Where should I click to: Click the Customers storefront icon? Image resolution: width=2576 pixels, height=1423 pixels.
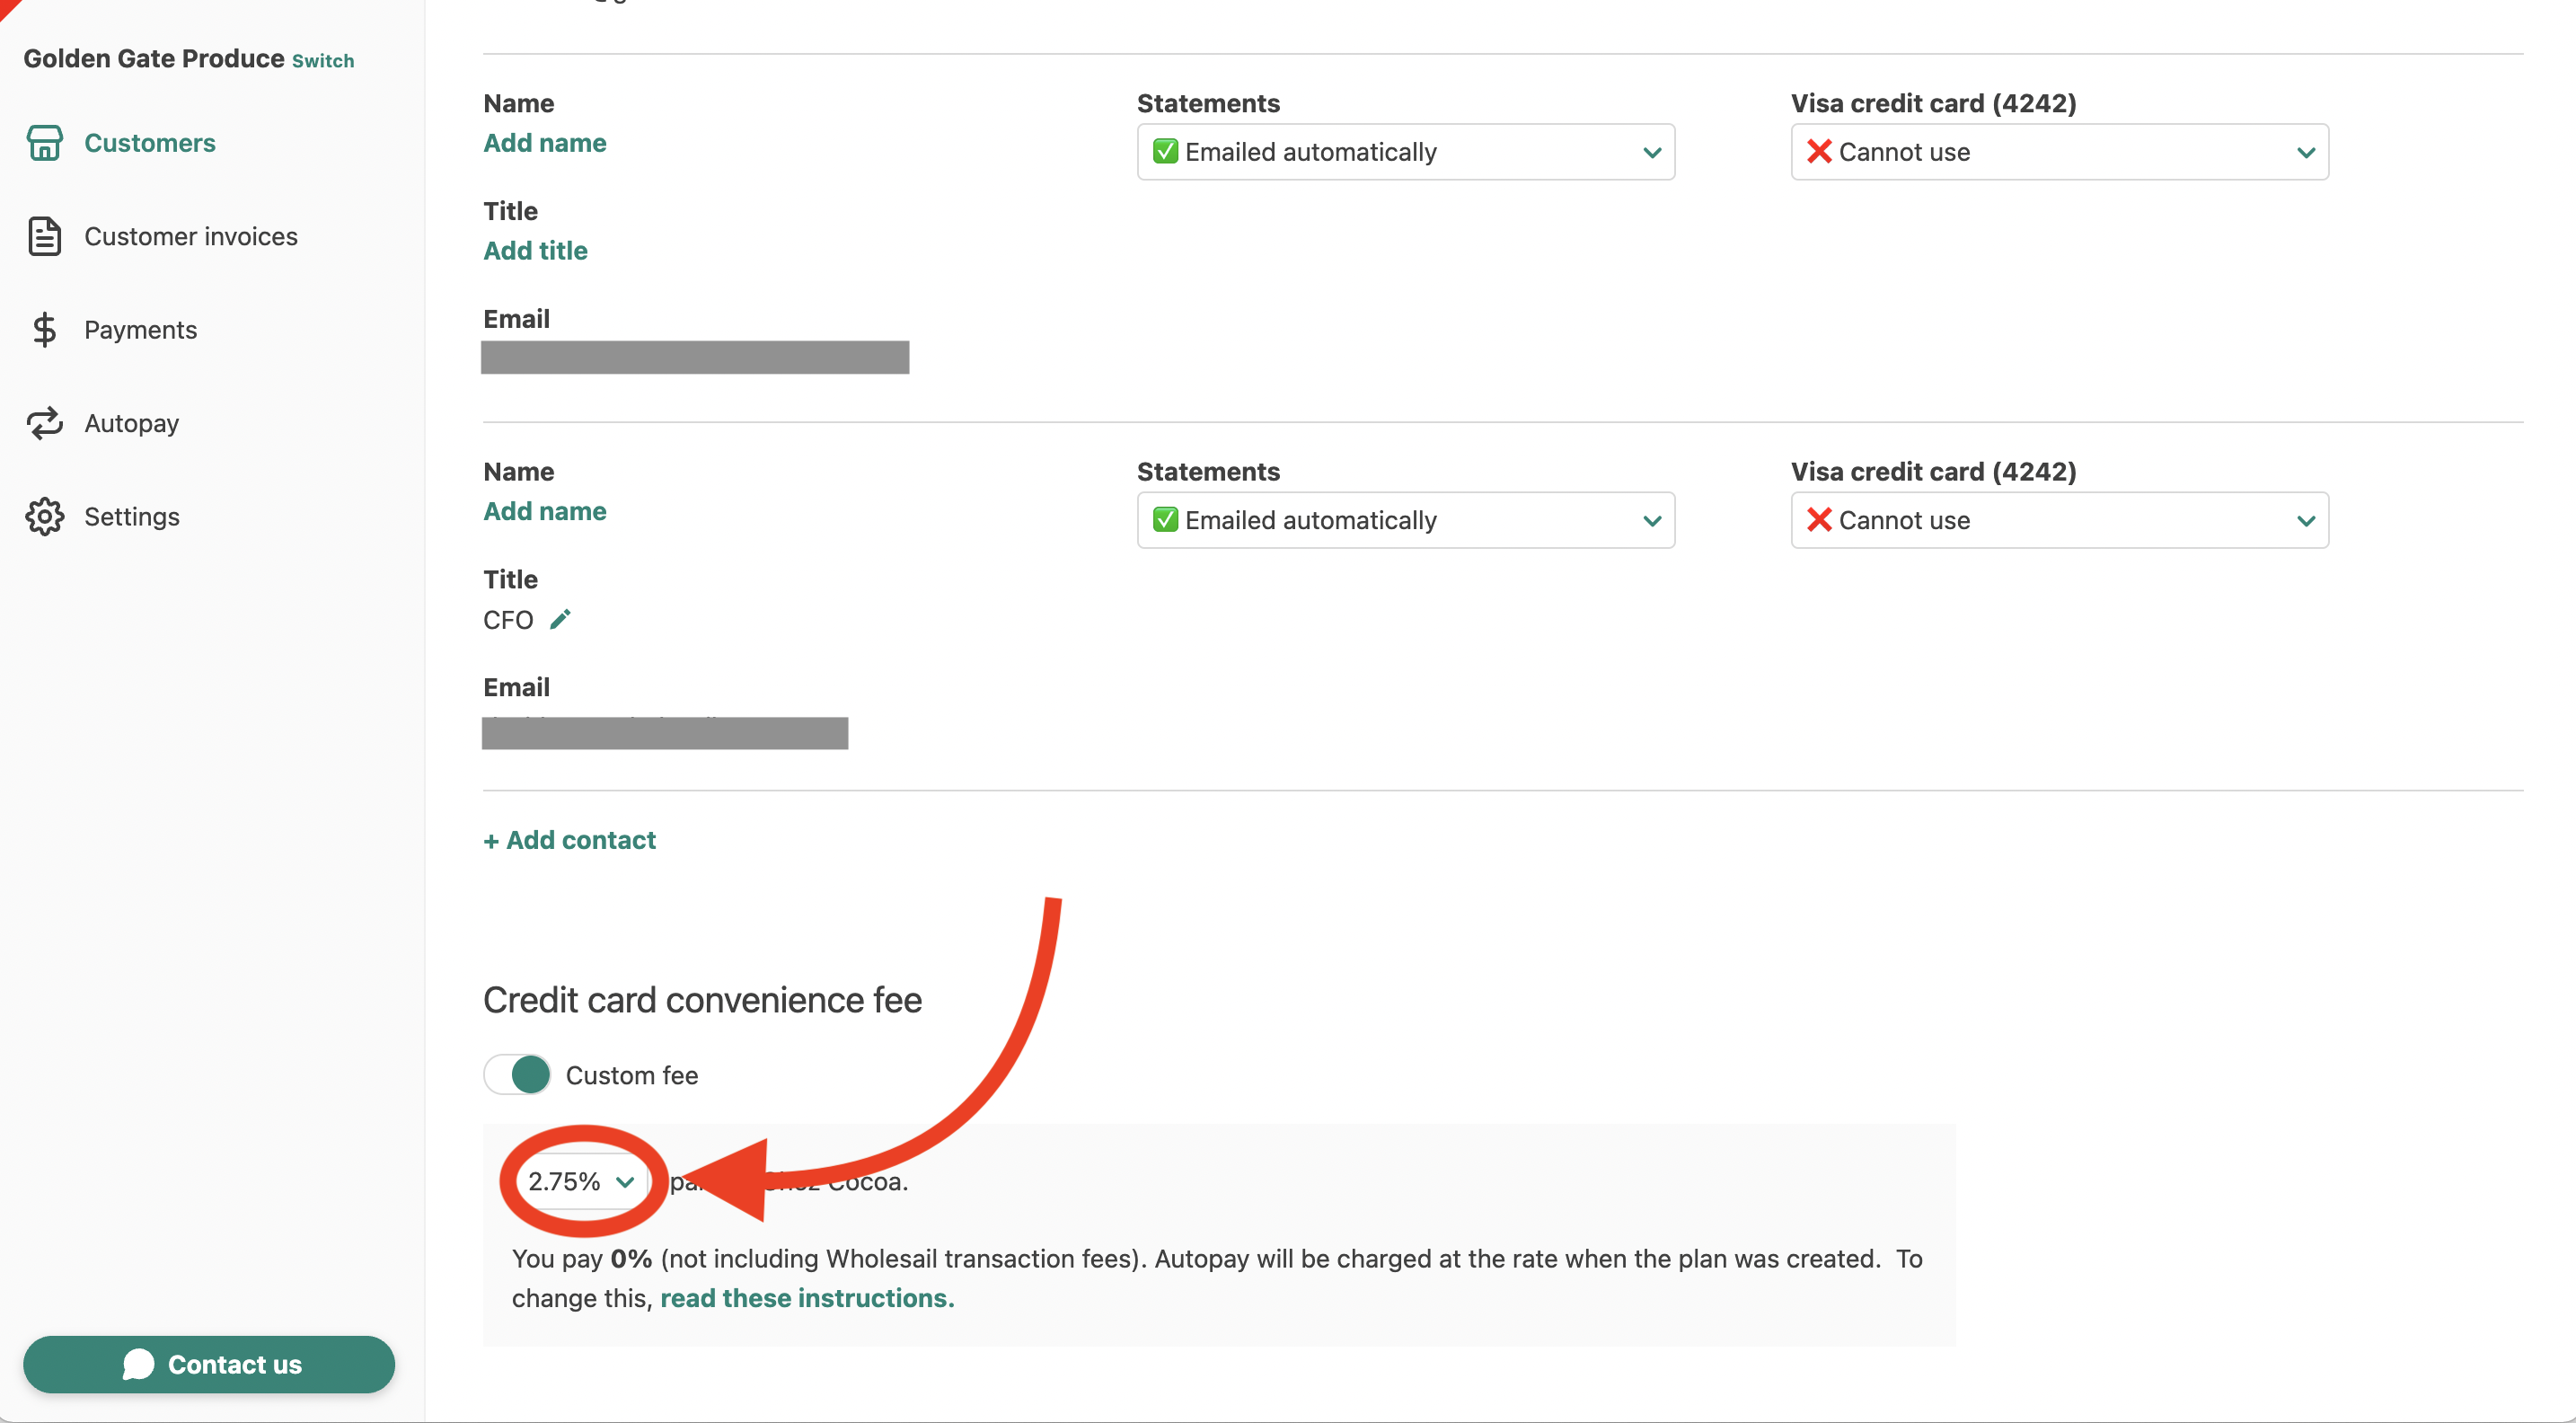click(44, 143)
